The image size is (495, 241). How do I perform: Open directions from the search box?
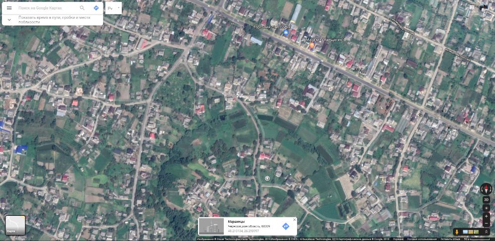click(97, 8)
